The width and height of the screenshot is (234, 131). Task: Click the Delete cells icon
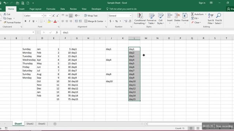(x=177, y=16)
